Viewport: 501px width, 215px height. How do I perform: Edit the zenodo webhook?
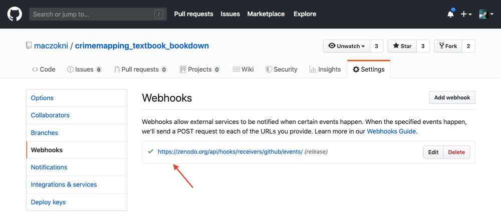tap(433, 152)
